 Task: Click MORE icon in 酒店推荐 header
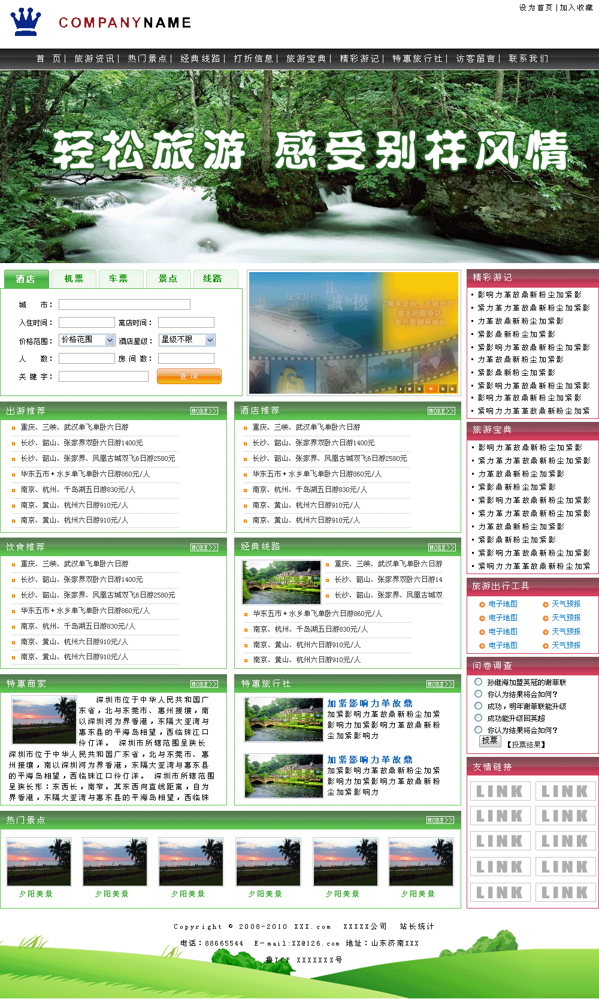coord(441,411)
